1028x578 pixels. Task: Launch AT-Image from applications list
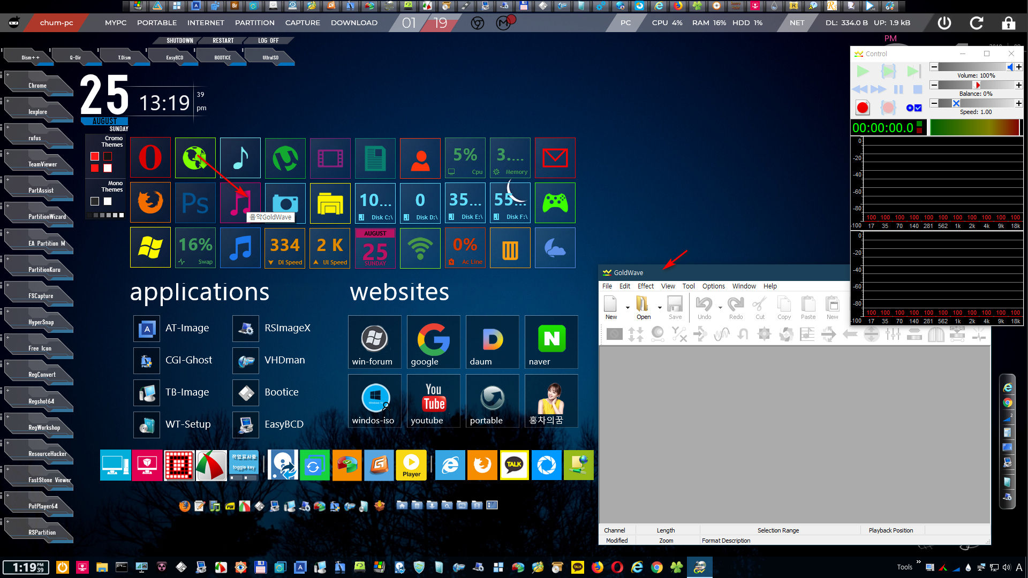pyautogui.click(x=172, y=328)
